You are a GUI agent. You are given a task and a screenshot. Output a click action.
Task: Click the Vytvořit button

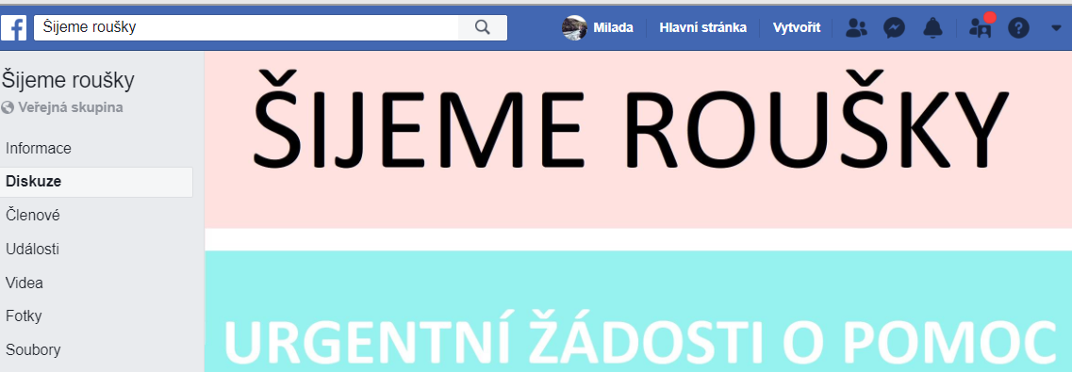point(797,28)
